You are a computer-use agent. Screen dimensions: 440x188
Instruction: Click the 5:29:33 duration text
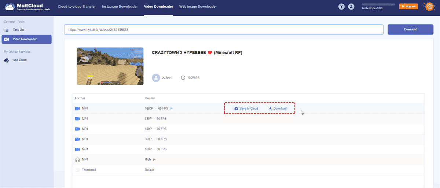tap(193, 78)
